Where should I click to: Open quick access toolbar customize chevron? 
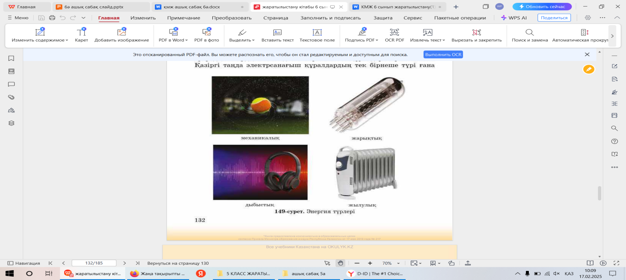point(84,18)
